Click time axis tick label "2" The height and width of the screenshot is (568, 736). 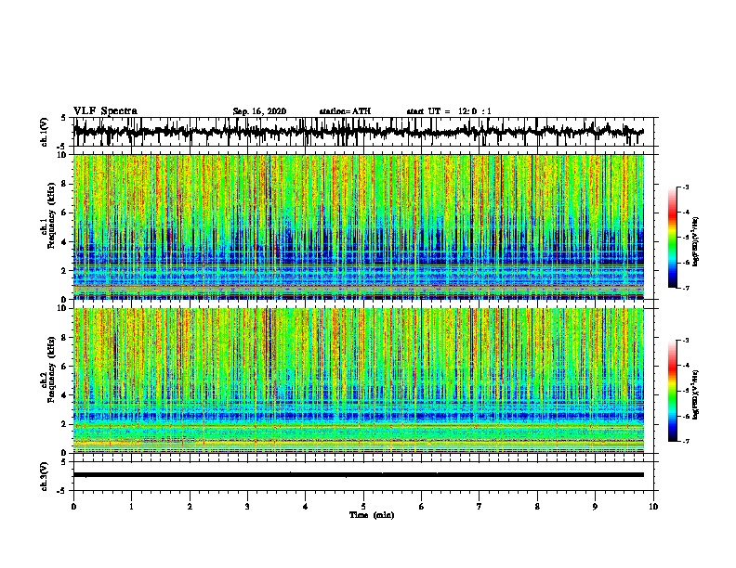[190, 507]
